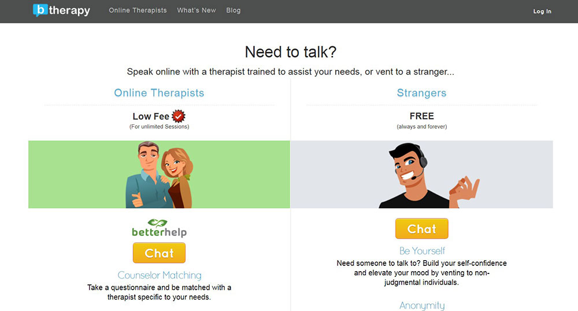Click the Be Yourself heading
Viewport: 578px width, 311px height.
[x=422, y=251]
